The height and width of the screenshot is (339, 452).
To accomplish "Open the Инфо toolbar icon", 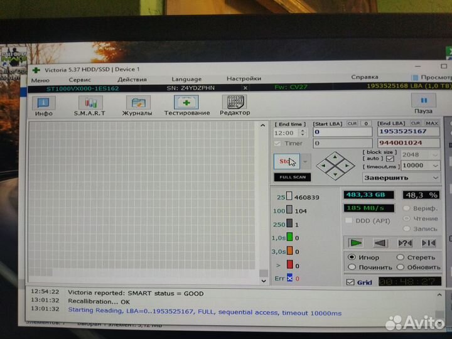I will [43, 103].
